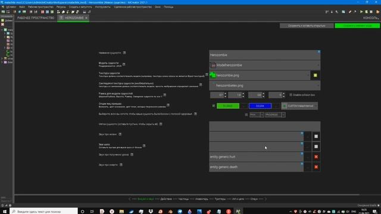Image resolution: width=381 pixels, height=214 pixels.
Task: Go to Действия page at bottom
Action: click(x=166, y=199)
